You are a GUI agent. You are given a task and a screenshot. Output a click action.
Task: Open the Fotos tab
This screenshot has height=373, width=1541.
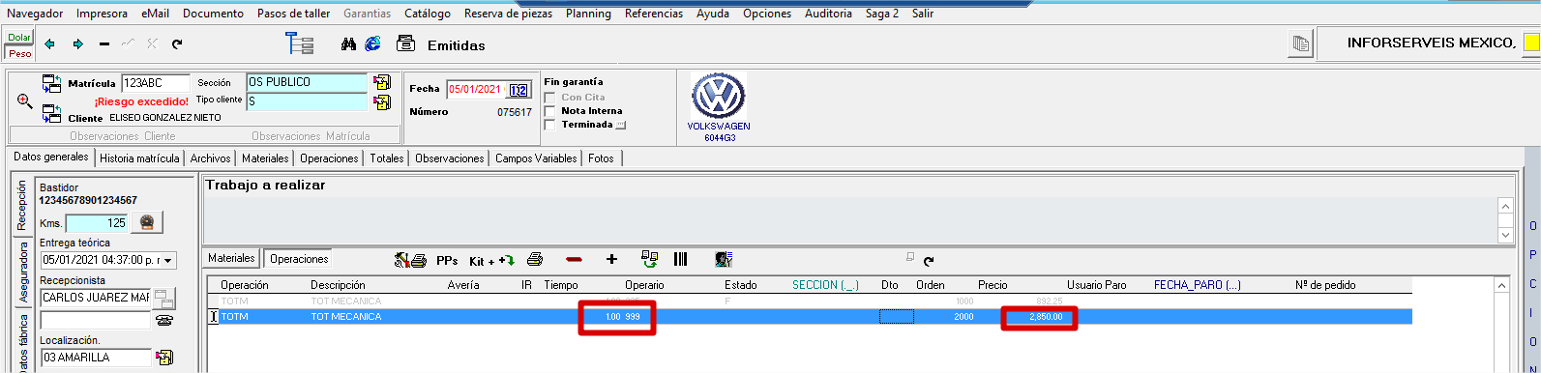point(601,158)
